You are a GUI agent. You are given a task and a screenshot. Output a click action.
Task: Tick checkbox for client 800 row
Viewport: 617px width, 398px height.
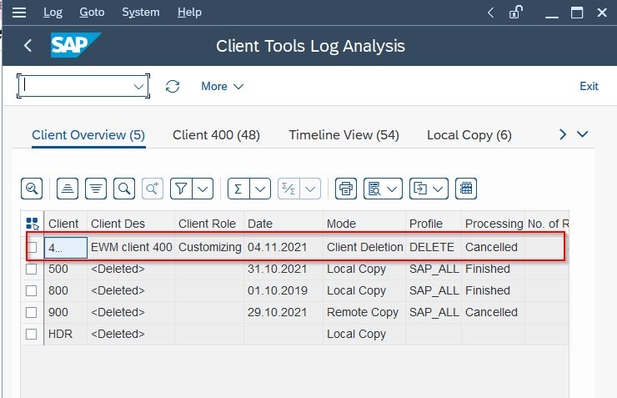point(32,290)
